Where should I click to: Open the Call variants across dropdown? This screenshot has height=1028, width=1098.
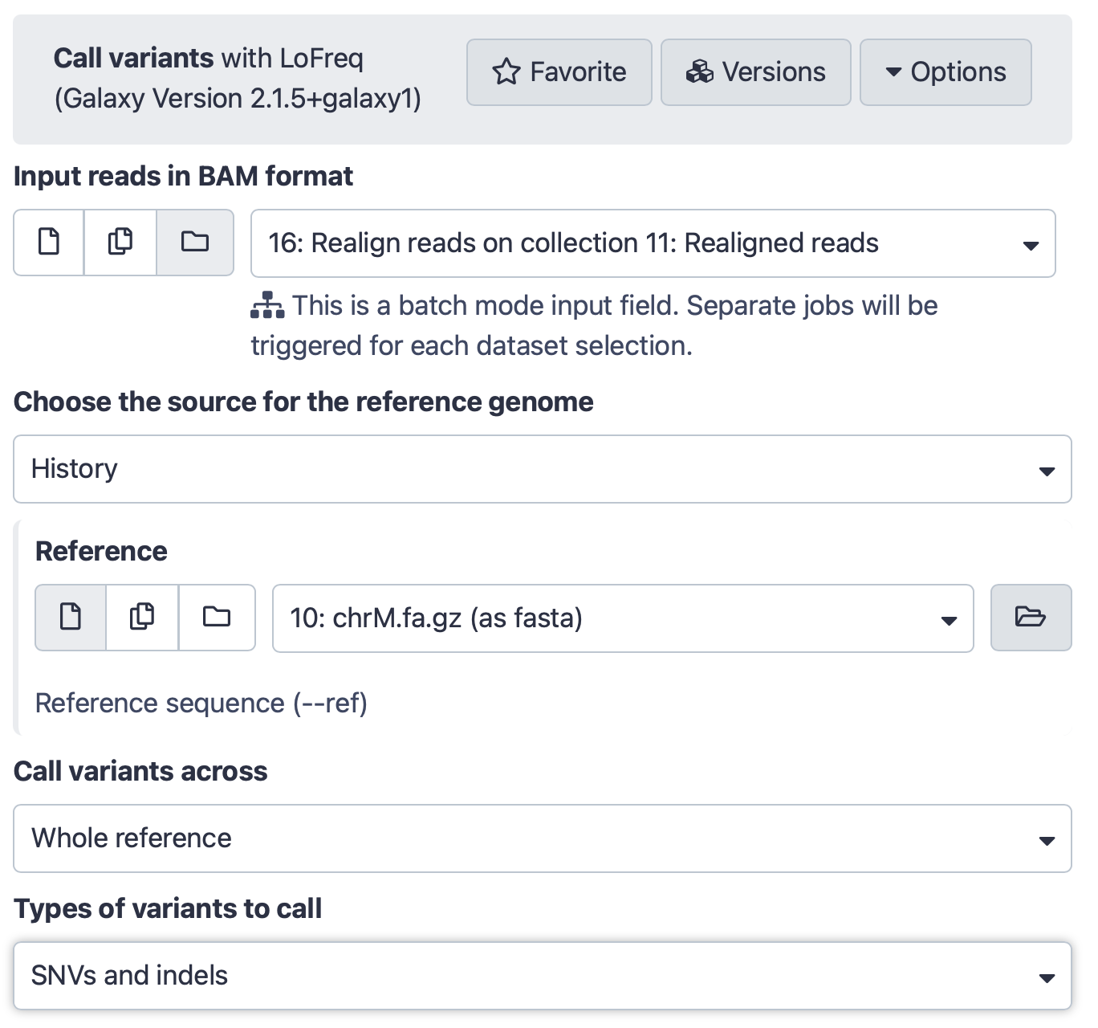click(x=543, y=838)
